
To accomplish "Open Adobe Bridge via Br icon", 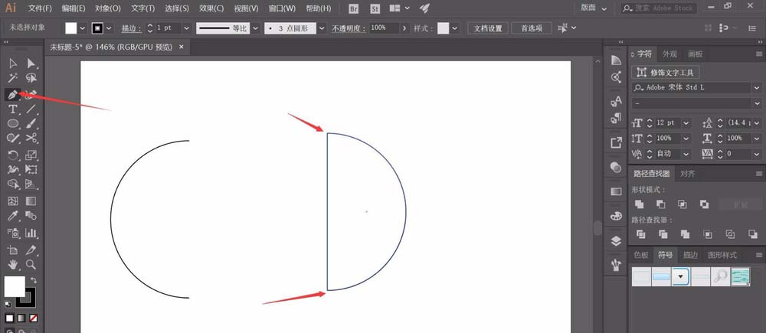I will (354, 8).
